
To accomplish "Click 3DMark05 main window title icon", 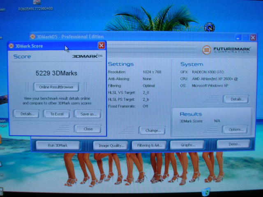I will pos(32,37).
